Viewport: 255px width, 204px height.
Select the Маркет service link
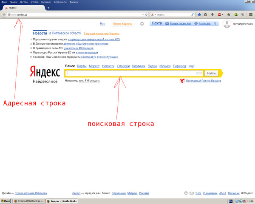(94, 66)
